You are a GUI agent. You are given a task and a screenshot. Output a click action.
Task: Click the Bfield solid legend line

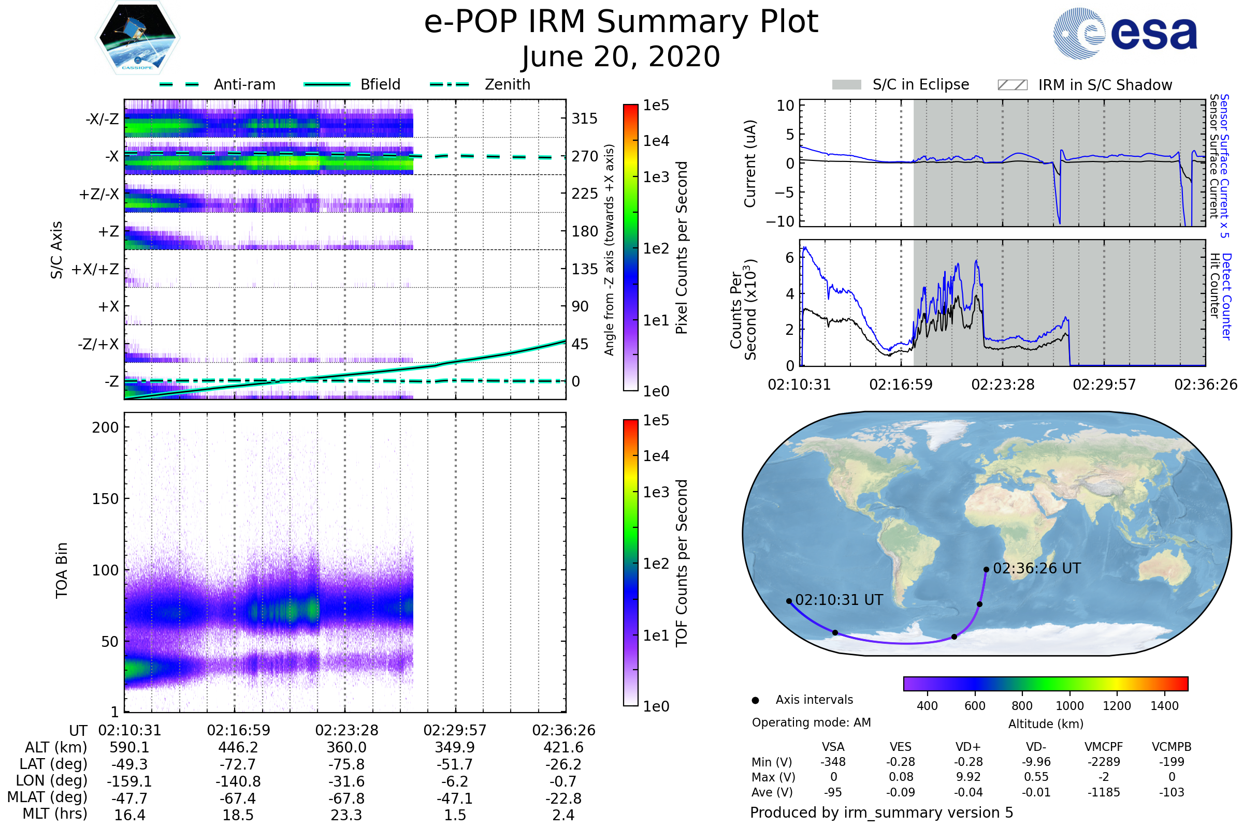click(x=327, y=84)
